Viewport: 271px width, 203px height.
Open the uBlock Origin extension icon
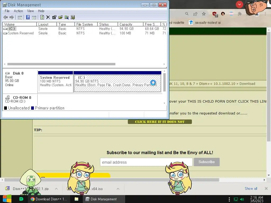pos(215,14)
